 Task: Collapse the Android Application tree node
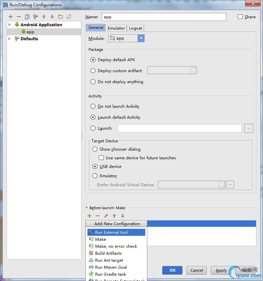pos(10,25)
